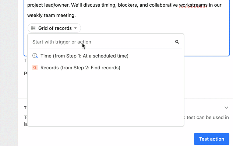This screenshot has height=146, width=233.
Task: Click the orange Find records icon
Action: point(35,67)
